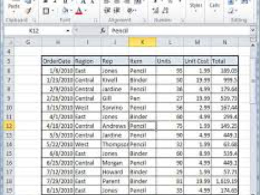Image resolution: width=260 pixels, height=195 pixels.
Task: Click the formula bar showing Pencil
Action: (180, 31)
